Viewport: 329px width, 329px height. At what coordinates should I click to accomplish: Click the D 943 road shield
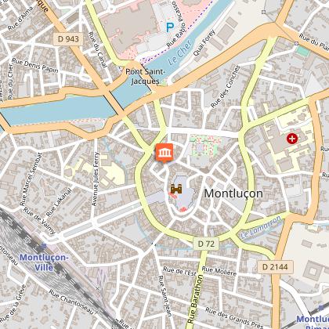pos(68,39)
